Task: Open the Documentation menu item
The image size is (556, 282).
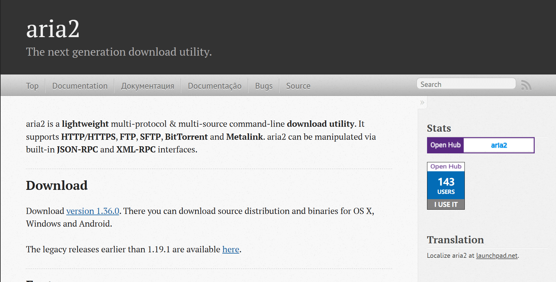Action: 80,86
